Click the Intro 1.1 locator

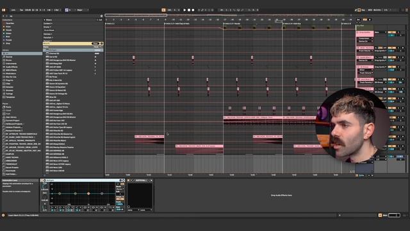coord(110,24)
